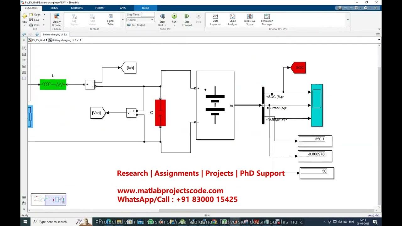Image resolution: width=402 pixels, height=226 pixels.
Task: Click PV_EV_Grid in breadcrumb path
Action: [x=38, y=40]
